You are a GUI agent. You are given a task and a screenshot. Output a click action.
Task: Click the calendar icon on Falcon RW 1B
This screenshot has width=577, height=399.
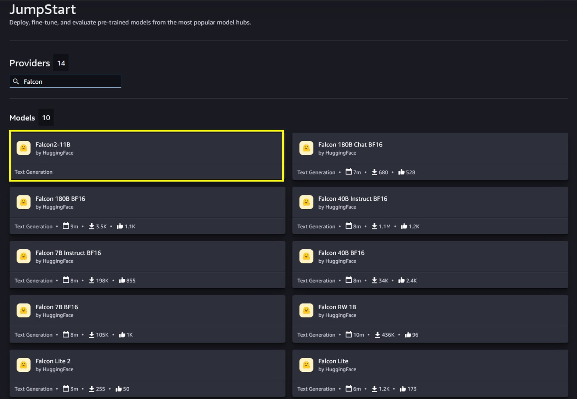(349, 334)
